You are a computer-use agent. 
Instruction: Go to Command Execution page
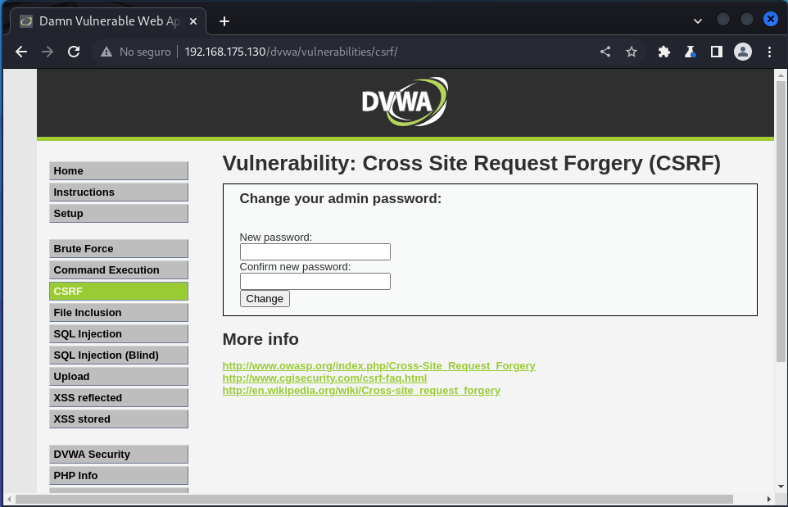pos(119,269)
